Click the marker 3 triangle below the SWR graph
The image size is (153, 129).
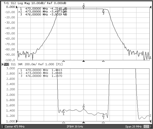point(103,122)
